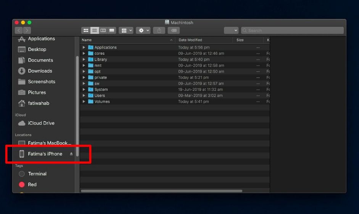Sort by the Date Modified column header
This screenshot has height=214, width=359.
coord(204,40)
